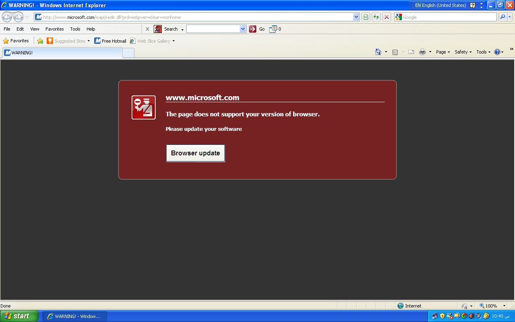
Task: Open the Windows start button
Action: point(19,316)
